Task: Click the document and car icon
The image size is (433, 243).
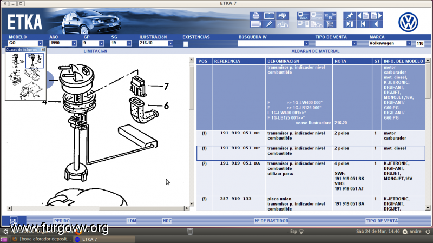Action: (x=317, y=24)
